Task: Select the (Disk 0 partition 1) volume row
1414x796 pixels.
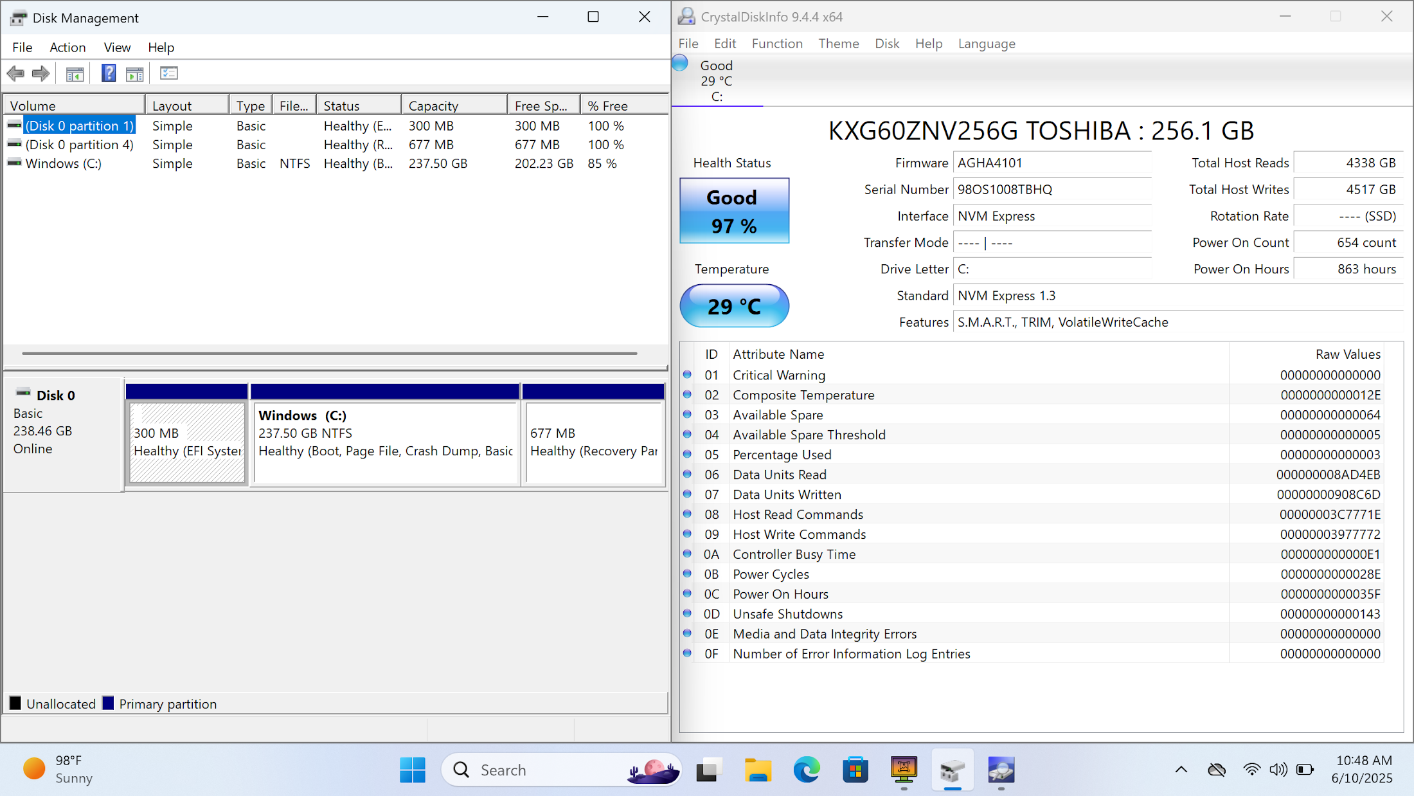Action: (336, 125)
